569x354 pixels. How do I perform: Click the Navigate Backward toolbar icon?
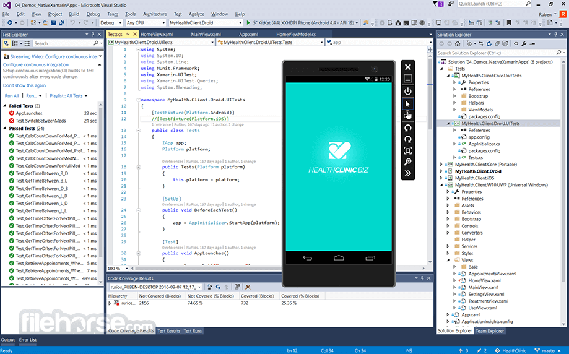coord(10,22)
